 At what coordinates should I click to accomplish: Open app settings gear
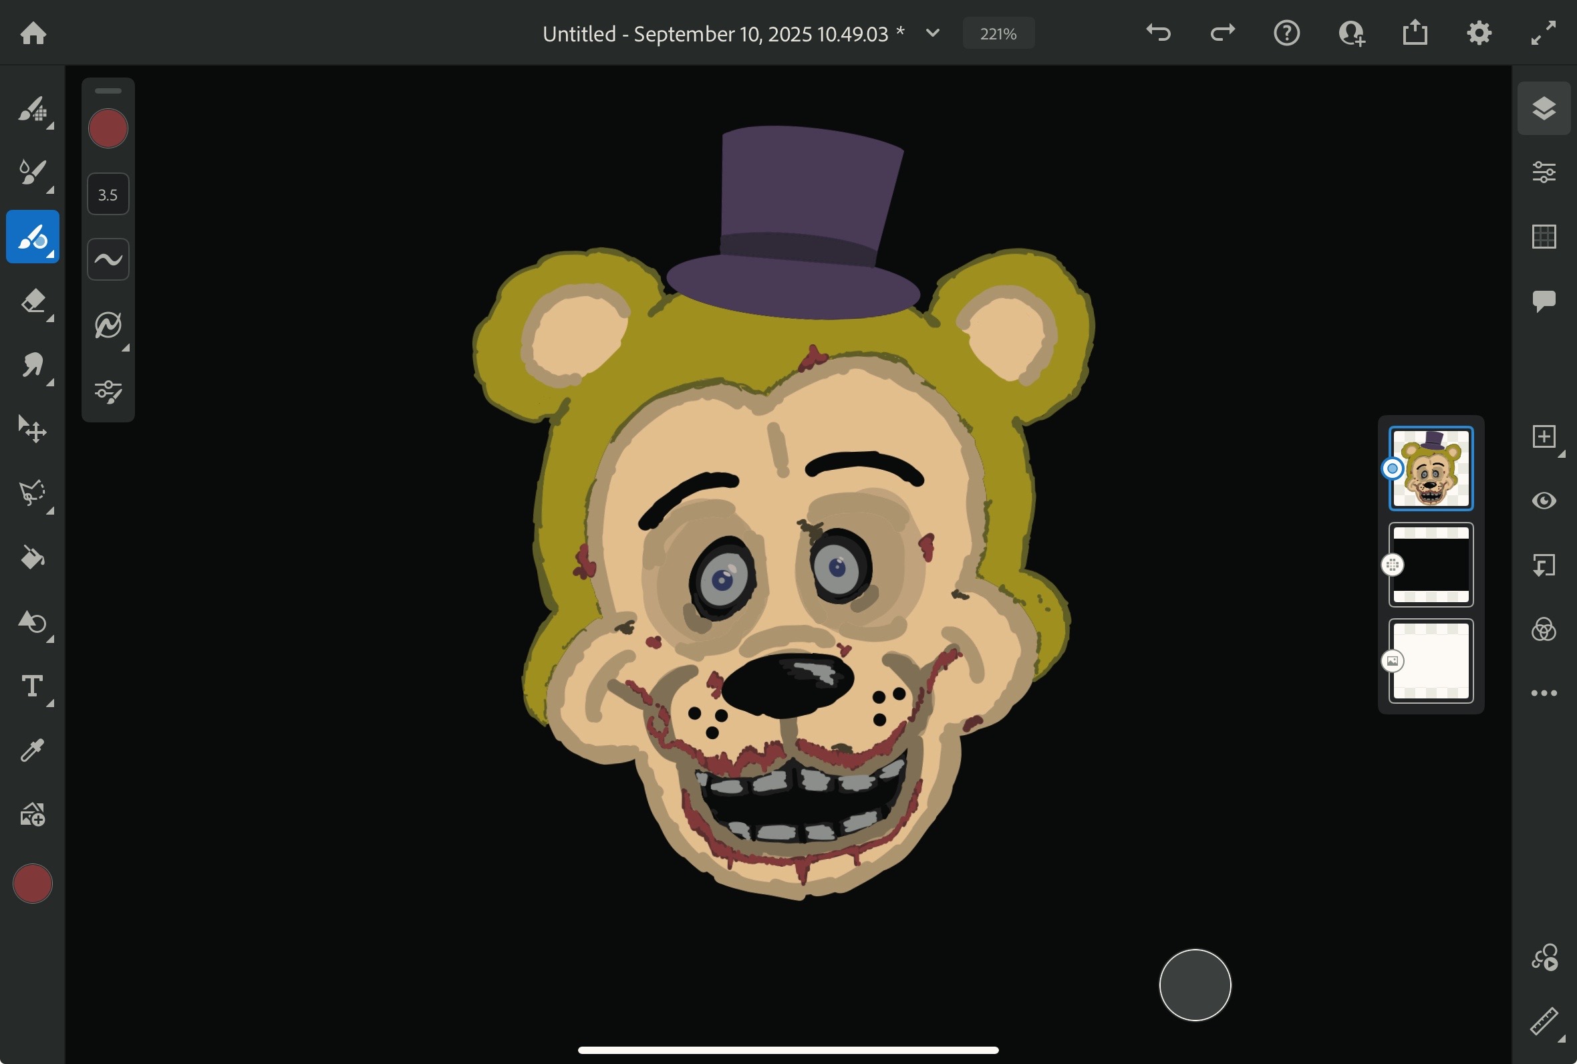1479,33
